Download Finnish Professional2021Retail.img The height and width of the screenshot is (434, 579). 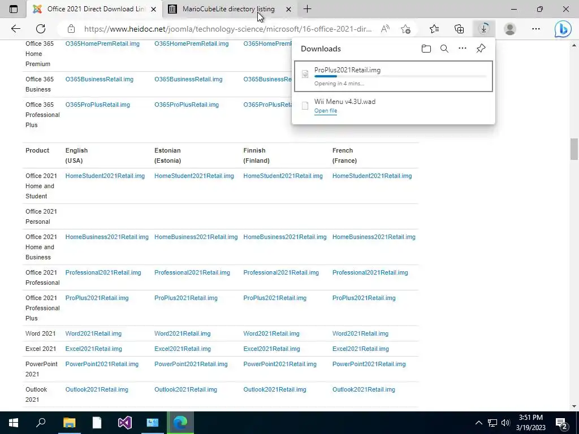tap(280, 272)
